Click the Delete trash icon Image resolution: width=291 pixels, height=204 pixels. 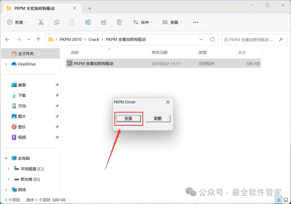(119, 22)
